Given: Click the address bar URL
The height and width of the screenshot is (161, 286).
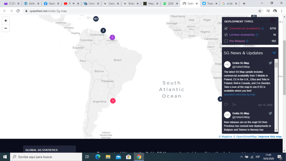Looking at the screenshot, I should [x=48, y=11].
